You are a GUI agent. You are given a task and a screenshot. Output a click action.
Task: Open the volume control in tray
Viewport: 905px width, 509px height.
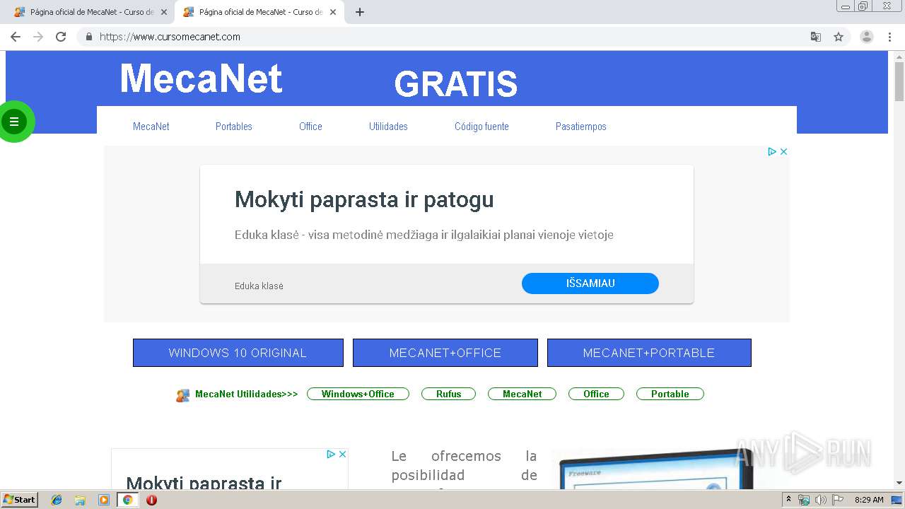point(820,500)
